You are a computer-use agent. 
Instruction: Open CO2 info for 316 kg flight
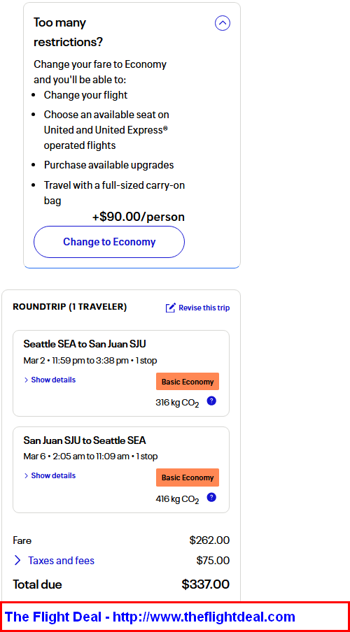point(211,401)
